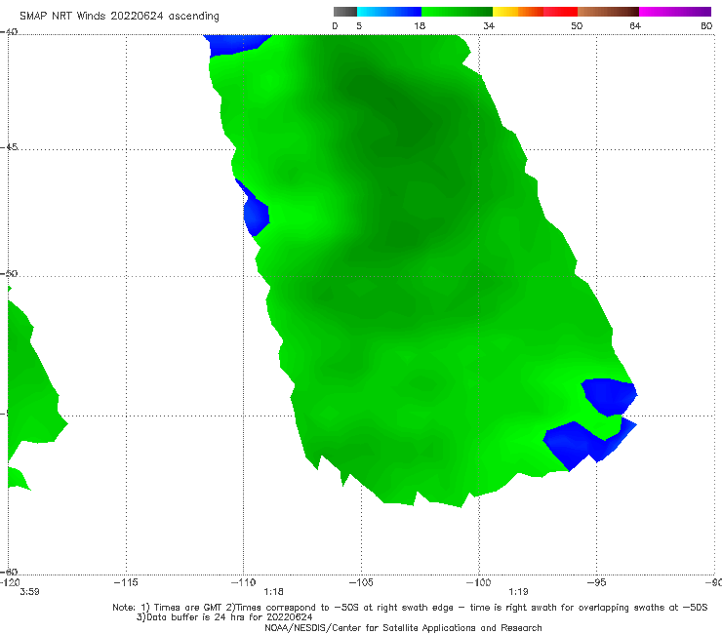The width and height of the screenshot is (722, 634).
Task: Click the upper blue patch near -94 longitude
Action: (x=609, y=396)
